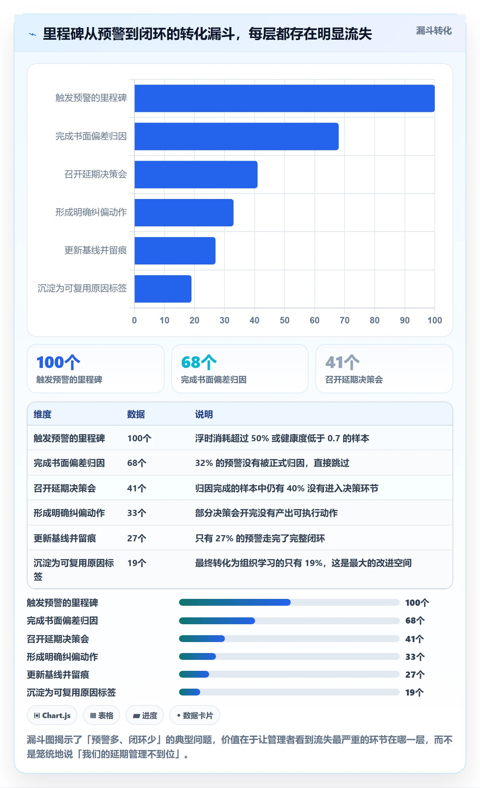Screen dimensions: 480x788
Task: Click the 数据 column header
Action: point(136,414)
